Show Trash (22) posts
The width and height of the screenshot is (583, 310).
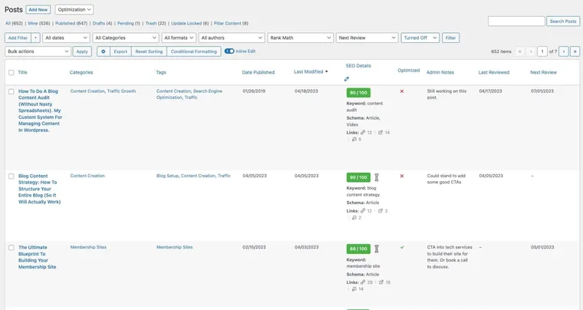[156, 23]
